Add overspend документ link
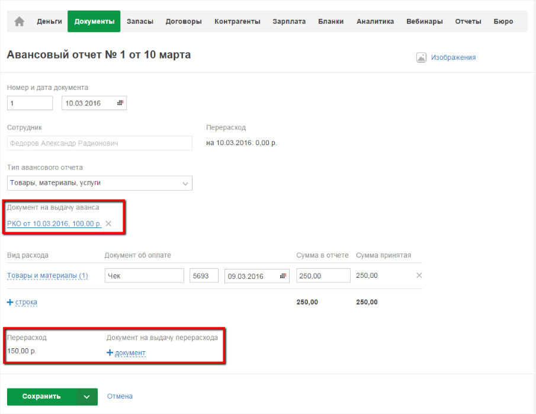 pyautogui.click(x=130, y=353)
